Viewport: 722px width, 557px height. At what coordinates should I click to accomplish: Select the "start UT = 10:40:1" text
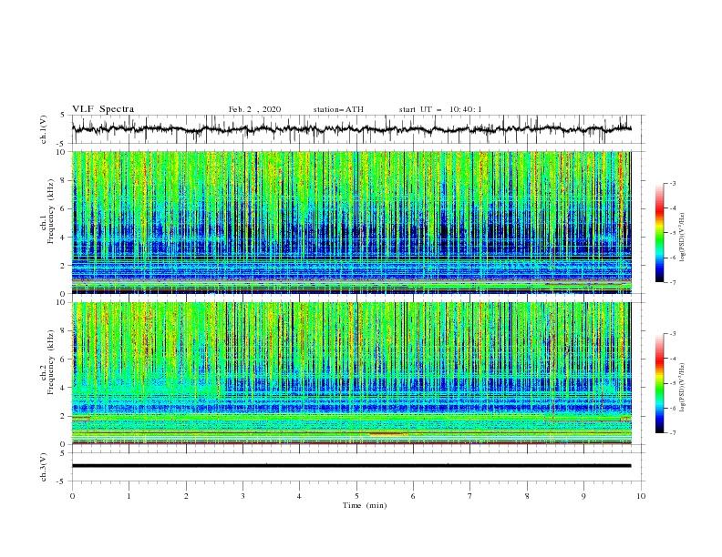click(x=440, y=109)
